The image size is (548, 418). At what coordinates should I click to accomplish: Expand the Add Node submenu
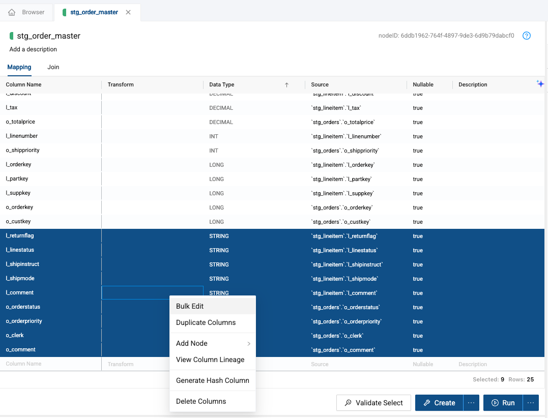pos(213,343)
